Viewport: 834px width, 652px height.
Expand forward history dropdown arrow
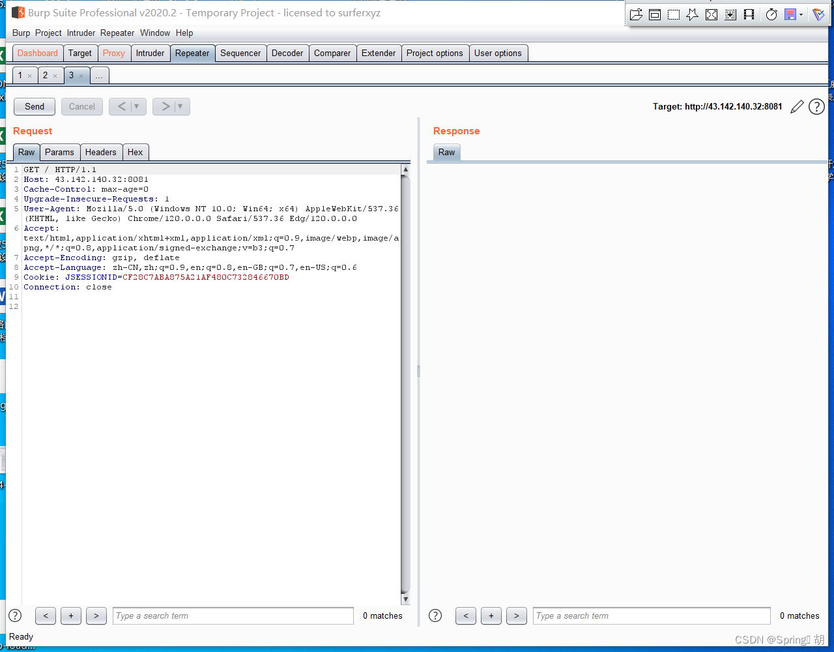[x=181, y=107]
